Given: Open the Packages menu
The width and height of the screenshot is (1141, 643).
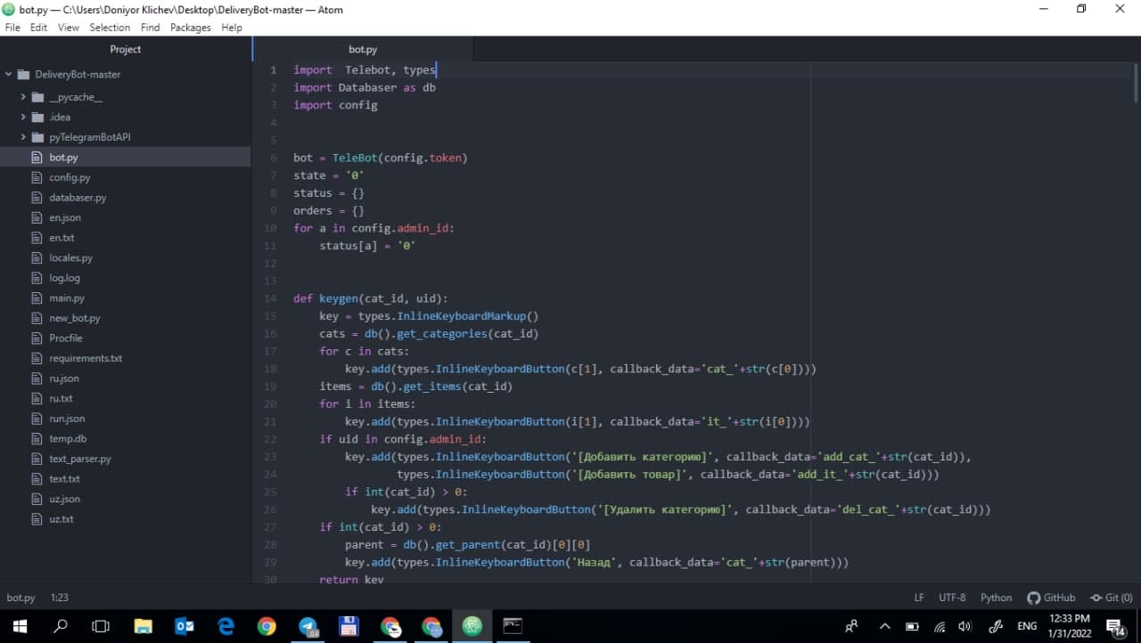Looking at the screenshot, I should 190,27.
